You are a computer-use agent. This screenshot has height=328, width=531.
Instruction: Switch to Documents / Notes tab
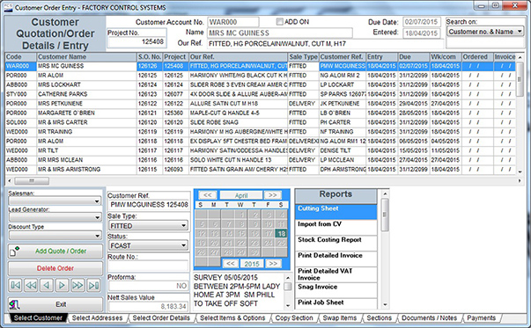[429, 317]
